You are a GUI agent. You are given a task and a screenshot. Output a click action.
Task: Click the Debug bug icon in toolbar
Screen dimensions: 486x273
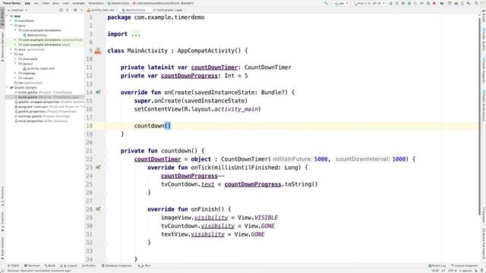tap(409, 3)
